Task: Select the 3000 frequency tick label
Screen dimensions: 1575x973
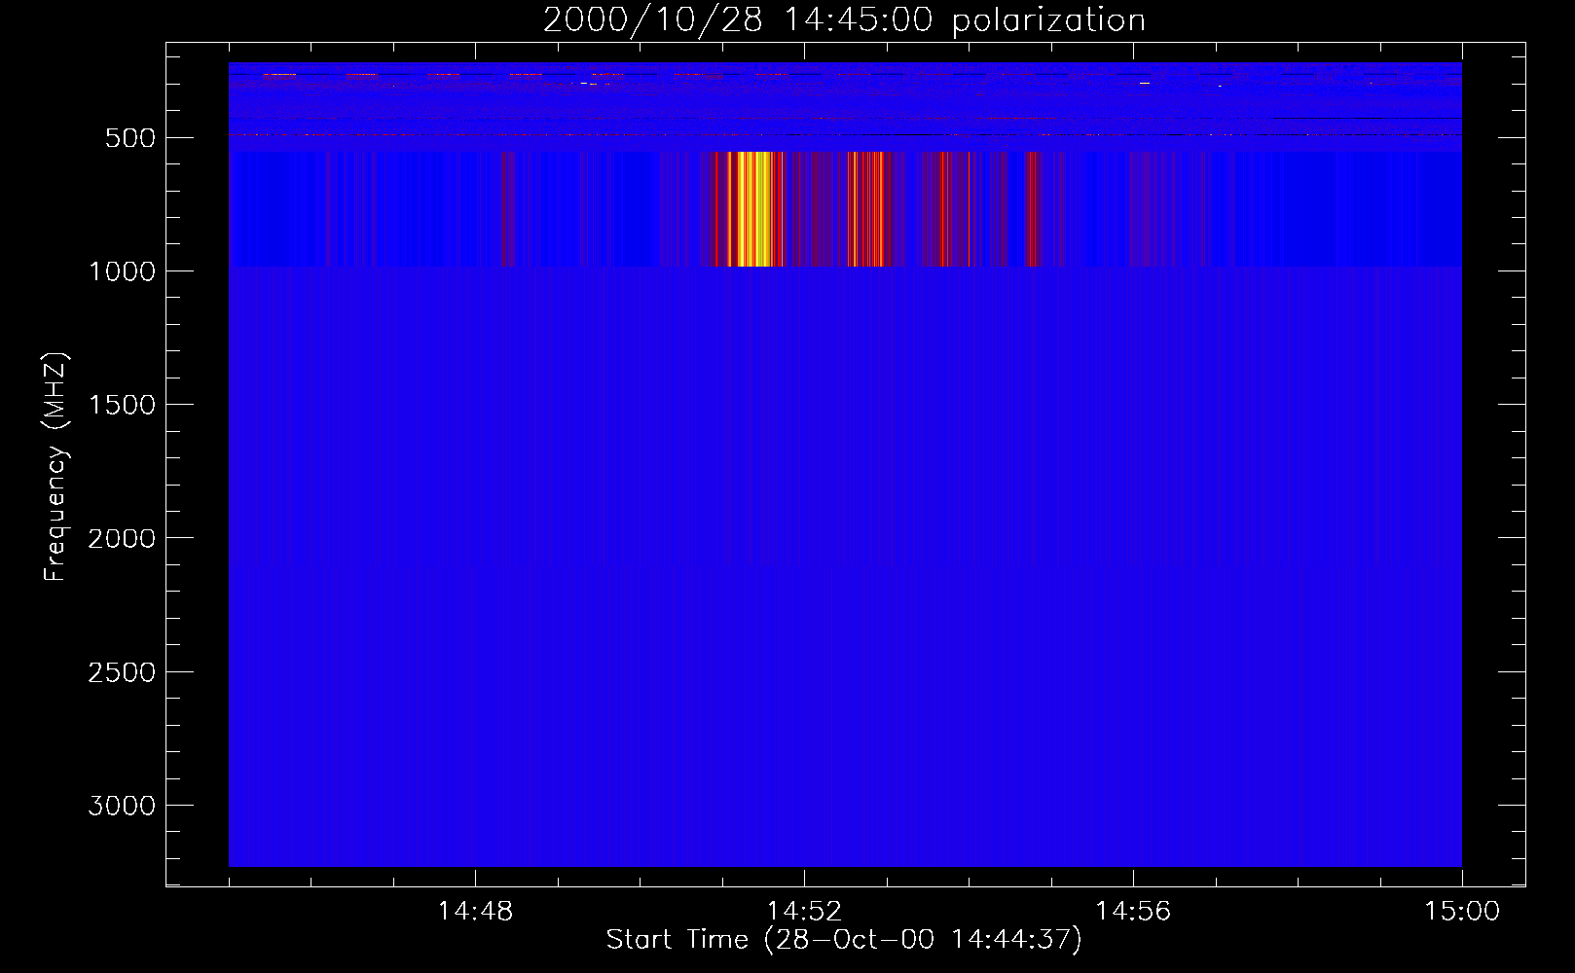Action: [122, 806]
